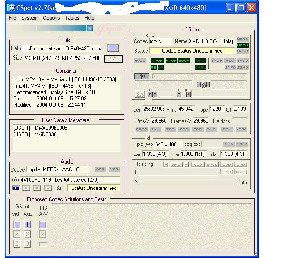Image resolution: width=291 pixels, height=258 pixels.
Task: Click the NVOP indicator
Action: point(157,60)
